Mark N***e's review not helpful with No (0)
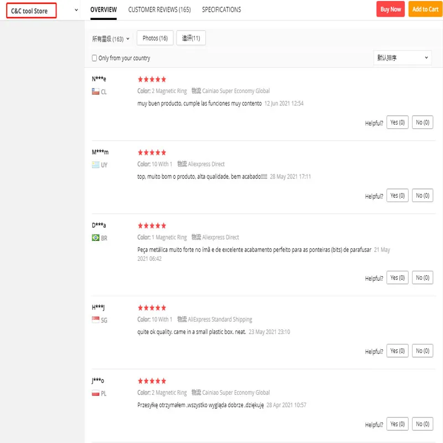443x443 pixels. pyautogui.click(x=423, y=122)
